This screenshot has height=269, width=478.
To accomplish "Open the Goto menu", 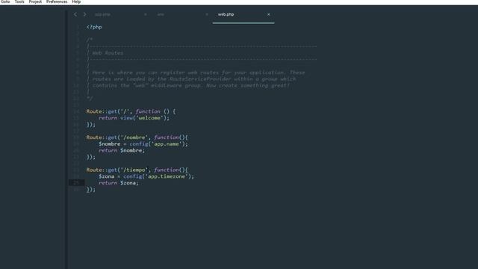I will [x=5, y=1].
